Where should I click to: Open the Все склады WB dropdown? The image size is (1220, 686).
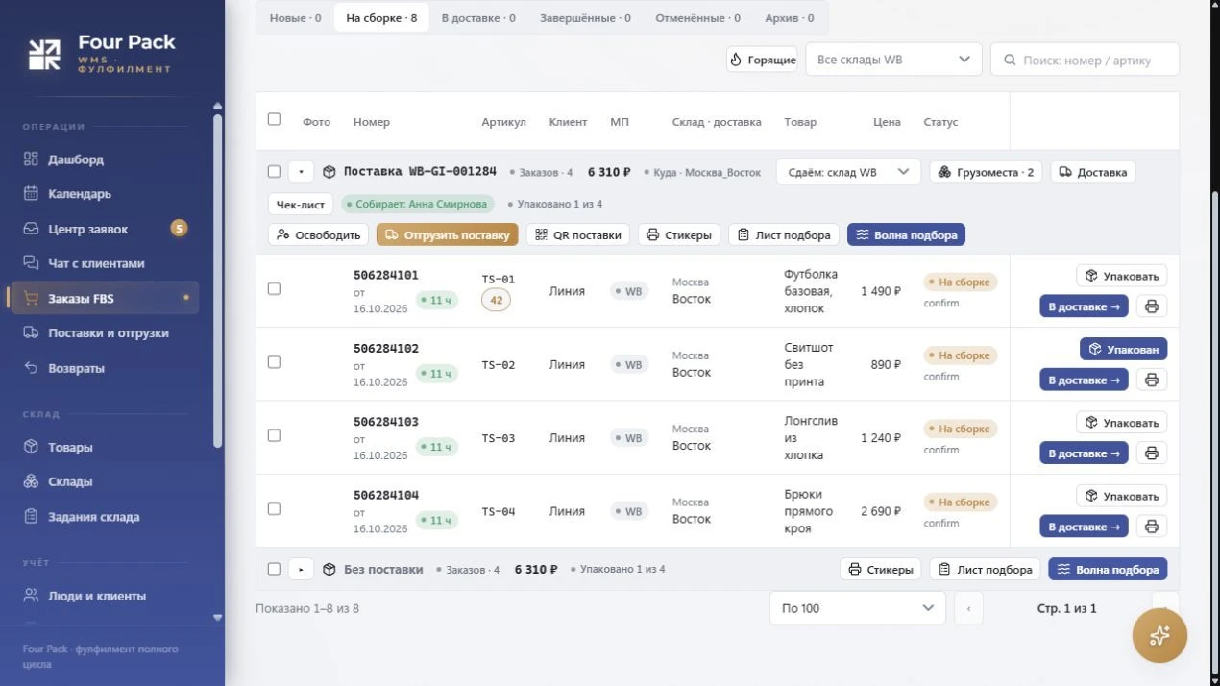(x=893, y=60)
